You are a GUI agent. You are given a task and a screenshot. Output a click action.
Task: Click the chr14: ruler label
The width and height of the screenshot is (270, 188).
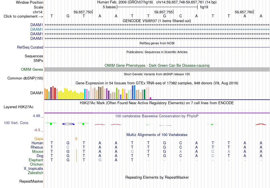point(38,12)
